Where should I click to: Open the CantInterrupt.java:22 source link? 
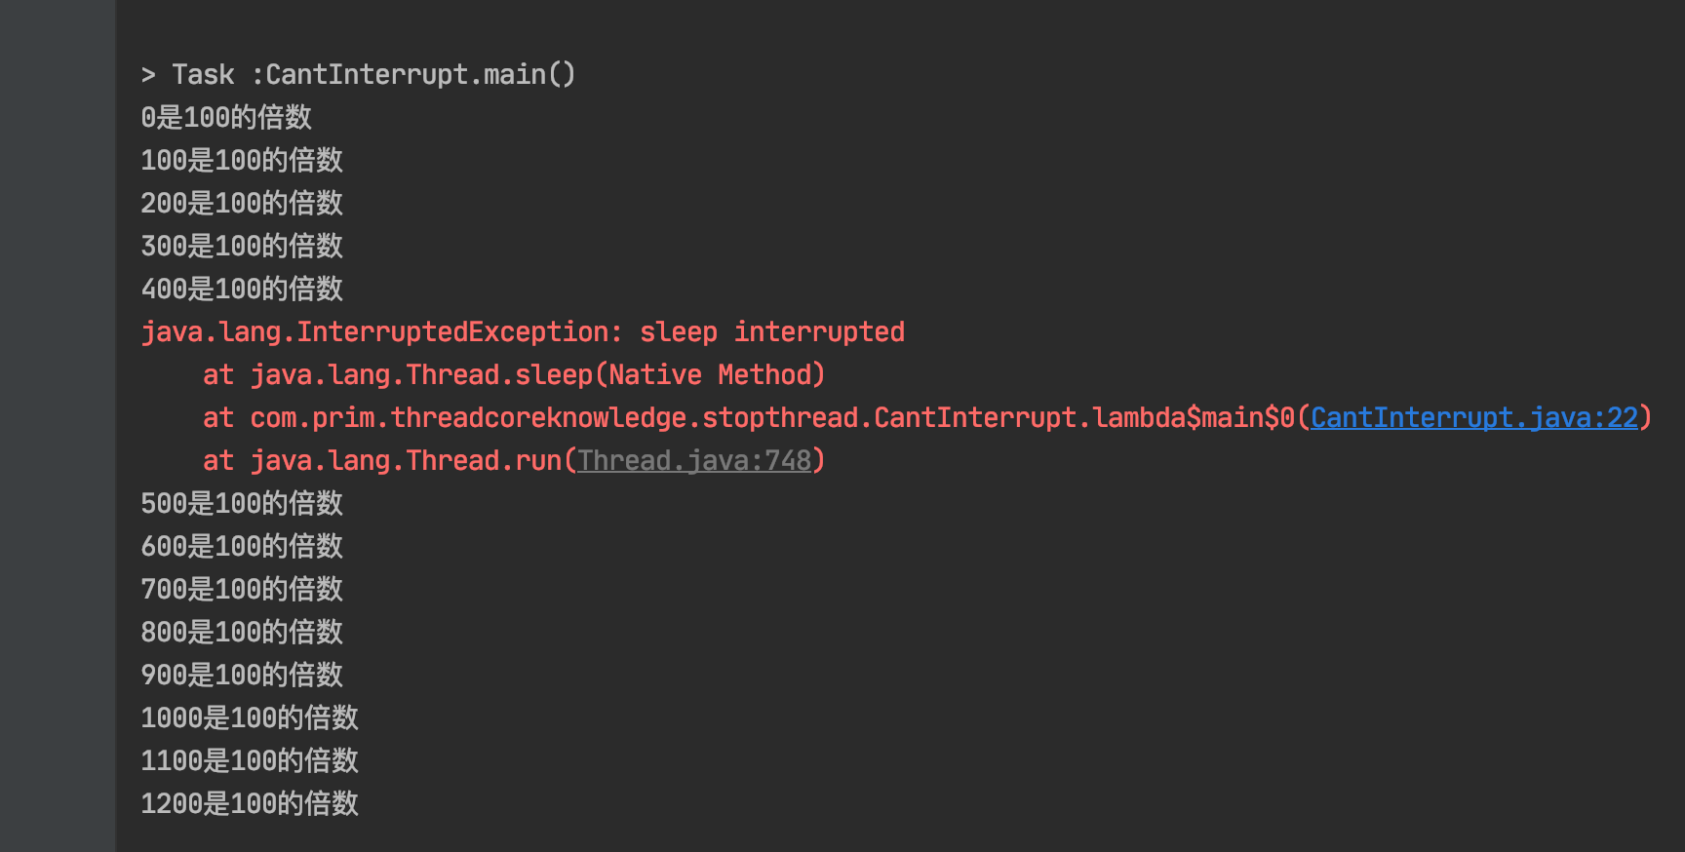coord(1473,418)
